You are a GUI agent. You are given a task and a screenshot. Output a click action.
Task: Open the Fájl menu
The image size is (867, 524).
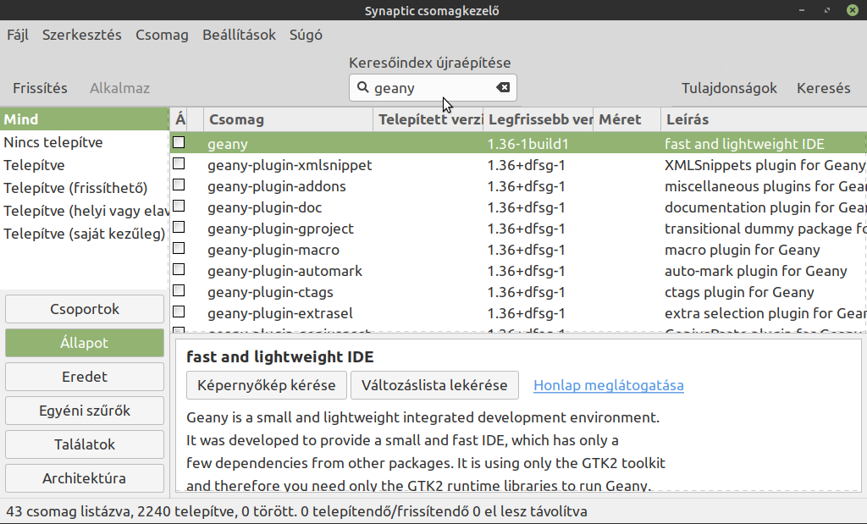pyautogui.click(x=18, y=35)
